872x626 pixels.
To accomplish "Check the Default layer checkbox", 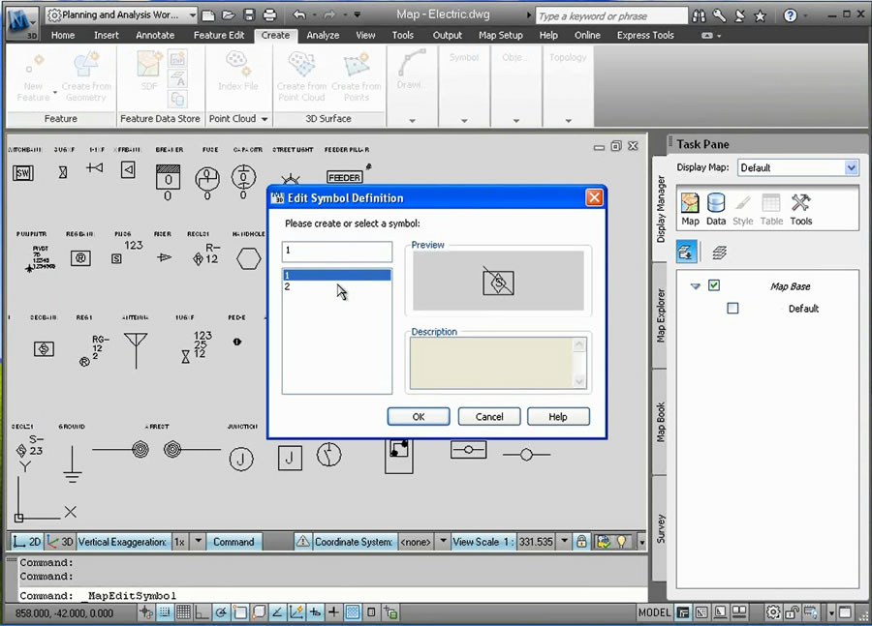I will click(733, 308).
